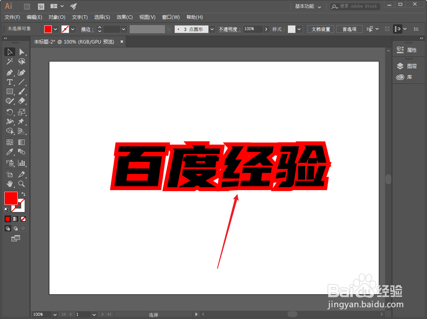The width and height of the screenshot is (427, 319).
Task: Choose the Mesh tool
Action: click(9, 142)
